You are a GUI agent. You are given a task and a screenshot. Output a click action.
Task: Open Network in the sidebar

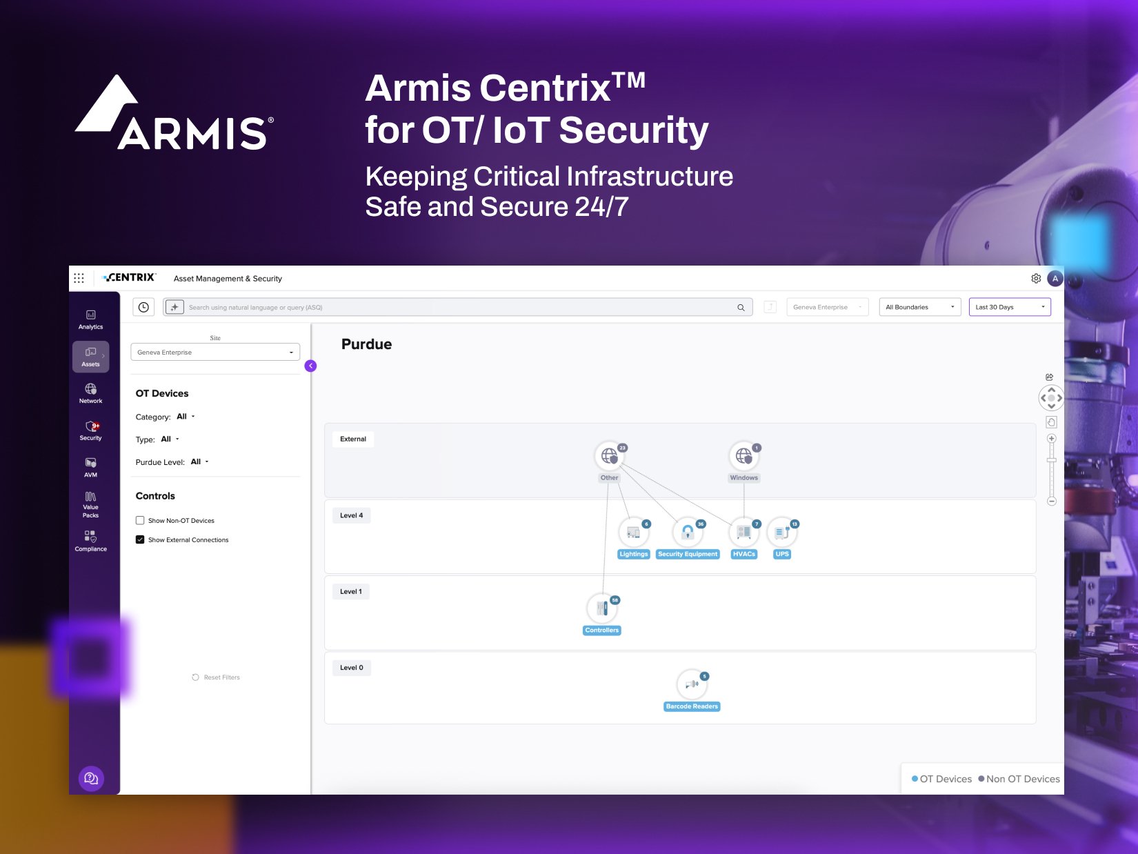(x=90, y=393)
